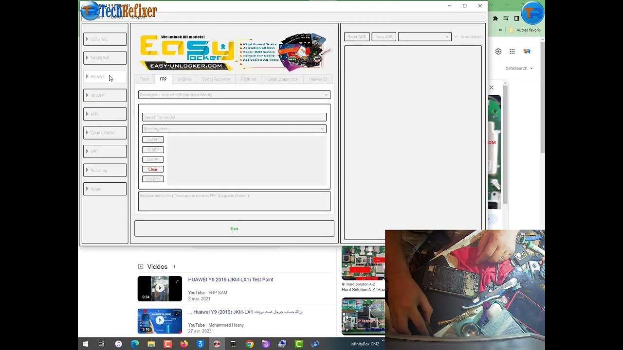Screen dimensions: 623x350
Task: Click the browser media control icon
Action: (506, 18)
